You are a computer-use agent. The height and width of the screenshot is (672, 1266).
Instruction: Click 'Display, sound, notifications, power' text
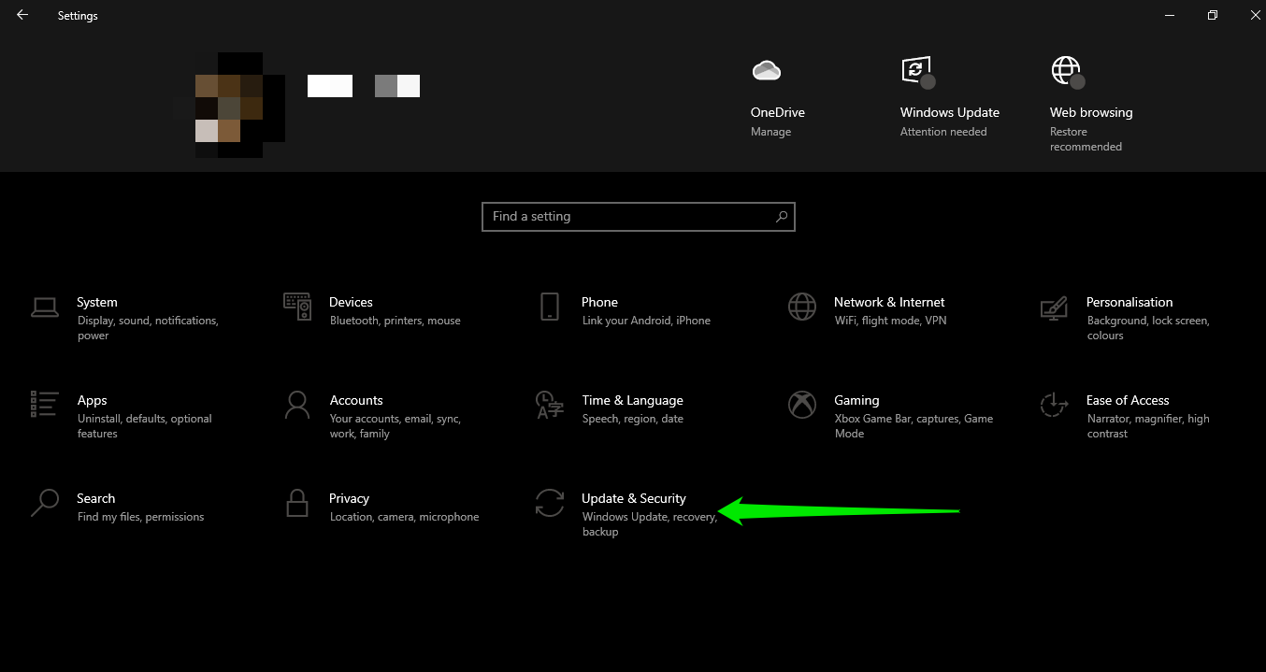coord(148,328)
